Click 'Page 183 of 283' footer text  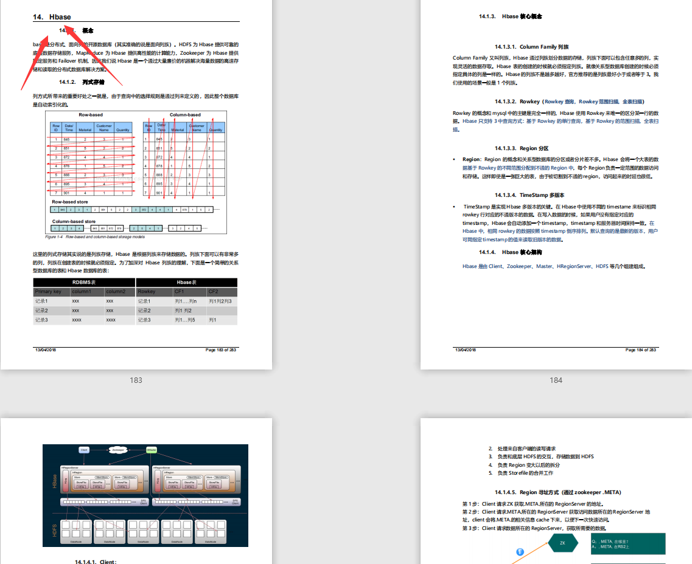pos(221,350)
